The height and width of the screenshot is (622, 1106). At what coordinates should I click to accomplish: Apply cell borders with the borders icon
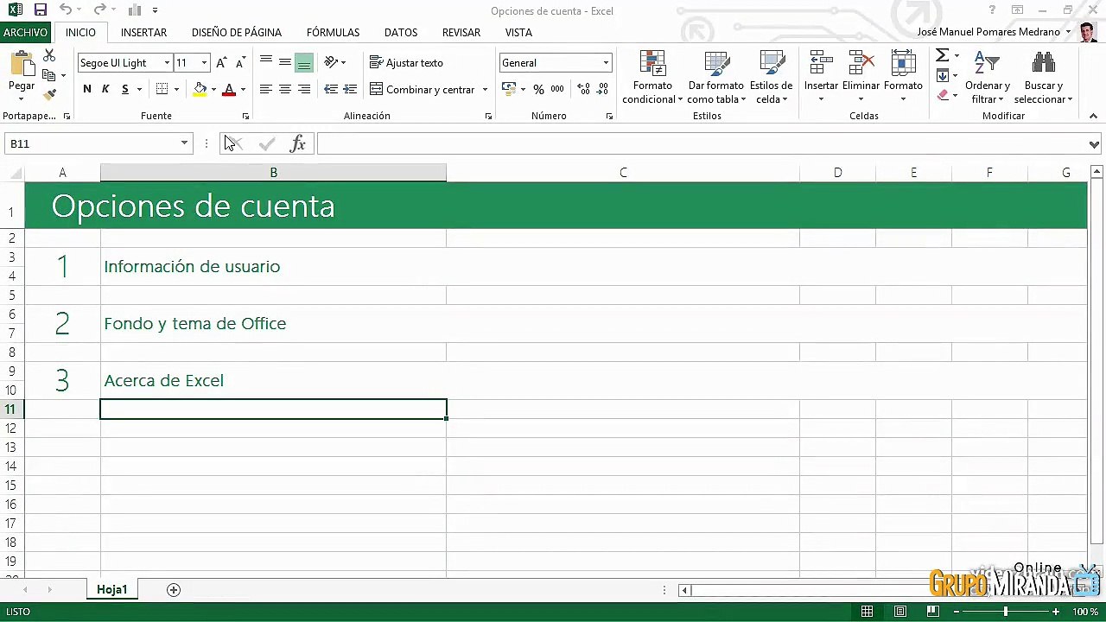point(162,89)
